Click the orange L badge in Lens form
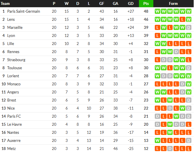The width and height of the screenshot is (196, 156). click(182, 19)
